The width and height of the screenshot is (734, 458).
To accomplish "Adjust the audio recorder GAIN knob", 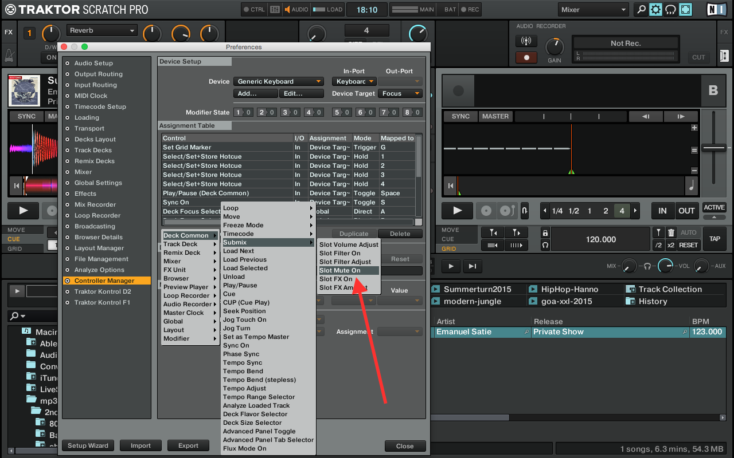I will point(555,47).
